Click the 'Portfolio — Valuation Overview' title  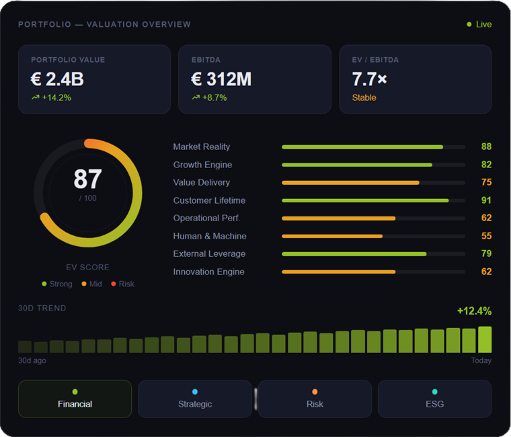click(x=104, y=24)
